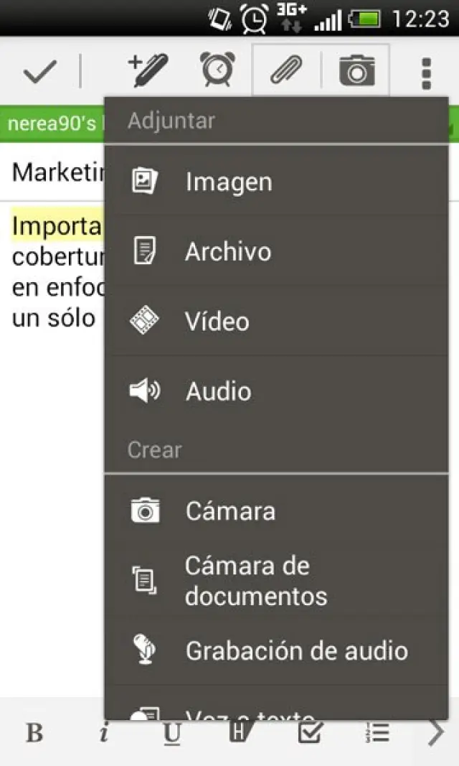
Task: Choose Cámara de documentos option
Action: pyautogui.click(x=276, y=580)
